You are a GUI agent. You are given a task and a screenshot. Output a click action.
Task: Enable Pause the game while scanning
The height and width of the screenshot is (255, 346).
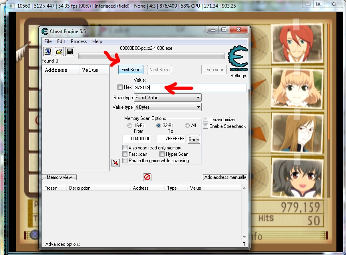pyautogui.click(x=125, y=161)
